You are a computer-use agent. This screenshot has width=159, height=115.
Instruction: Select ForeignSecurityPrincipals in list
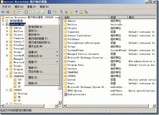[x=84, y=43]
